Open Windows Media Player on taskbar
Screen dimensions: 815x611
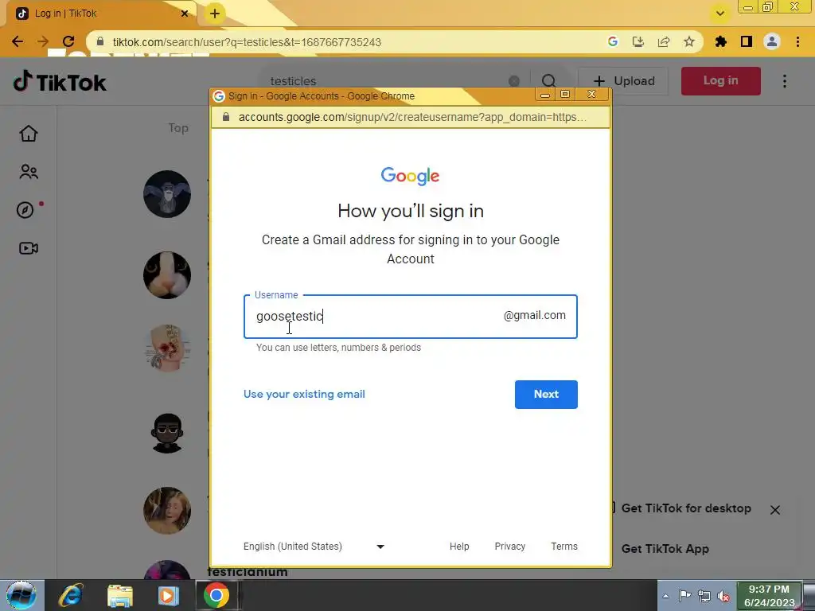click(x=167, y=595)
